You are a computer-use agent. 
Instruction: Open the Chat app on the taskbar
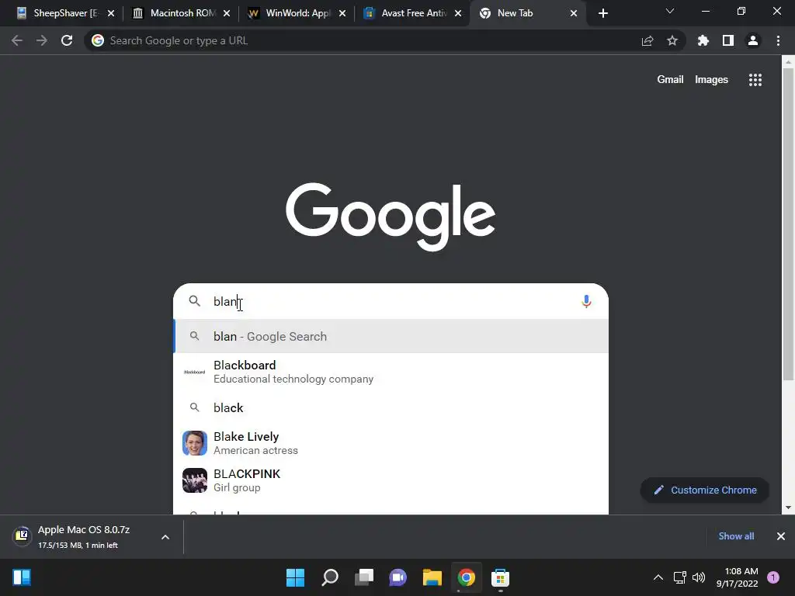[398, 577]
